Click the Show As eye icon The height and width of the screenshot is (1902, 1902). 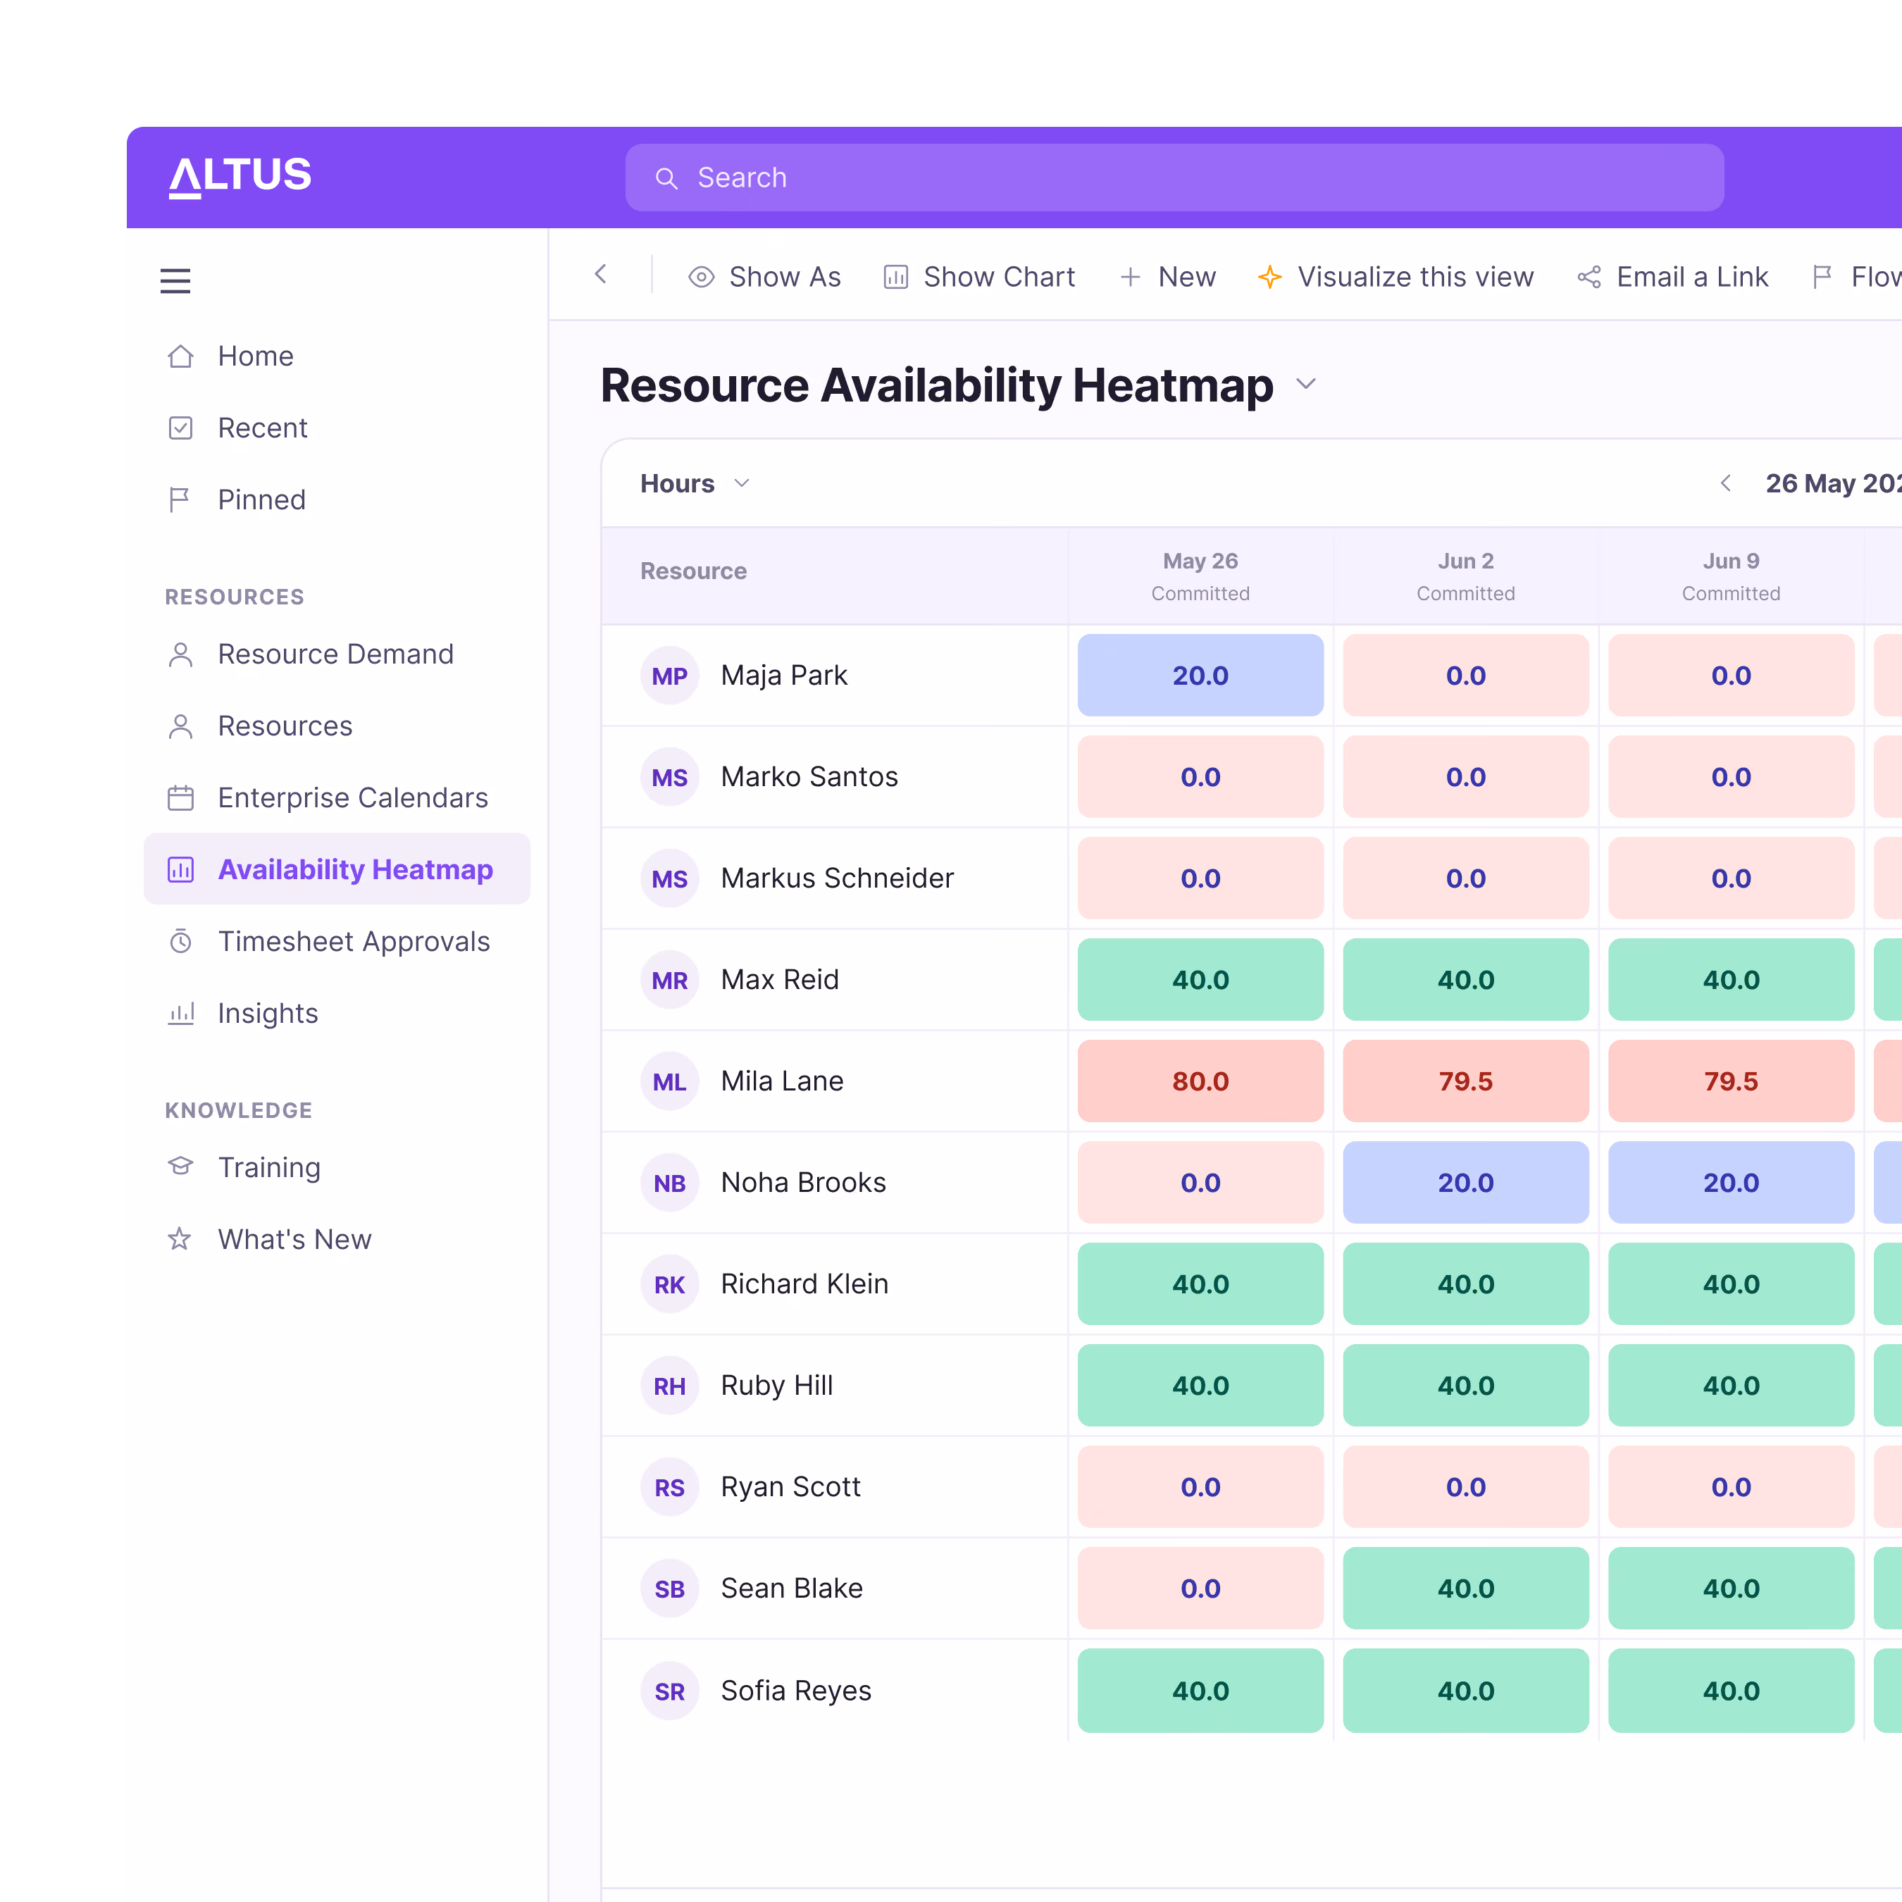click(x=701, y=277)
